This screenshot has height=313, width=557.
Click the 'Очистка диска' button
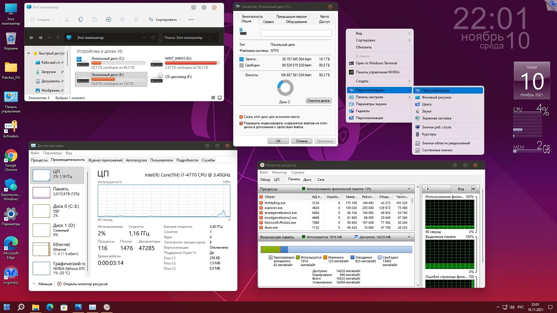319,100
